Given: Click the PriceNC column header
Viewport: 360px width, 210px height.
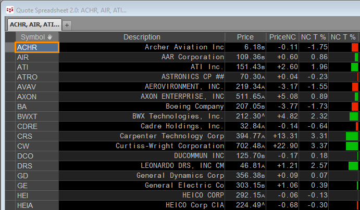Looking at the screenshot, I should click(282, 37).
